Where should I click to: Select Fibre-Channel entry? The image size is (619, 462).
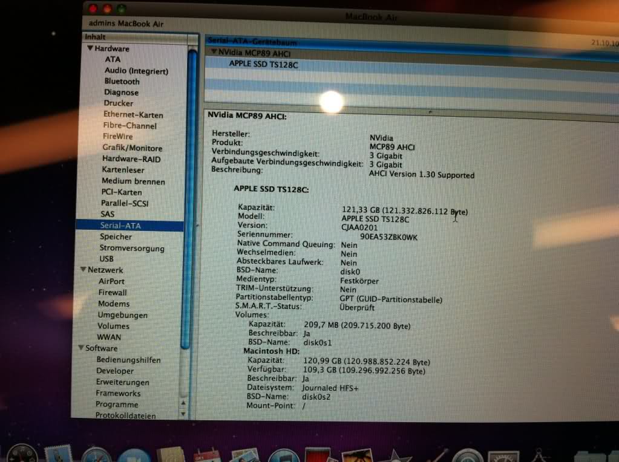point(130,126)
